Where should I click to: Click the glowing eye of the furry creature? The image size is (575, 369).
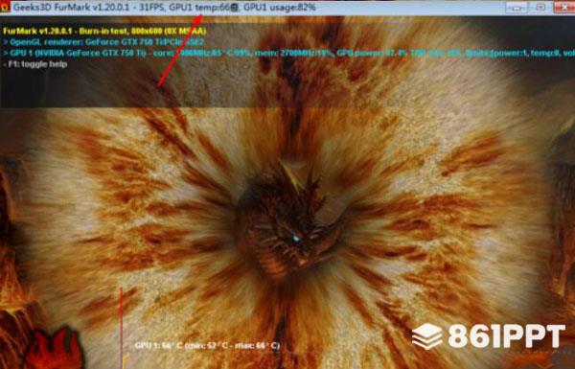(x=296, y=240)
